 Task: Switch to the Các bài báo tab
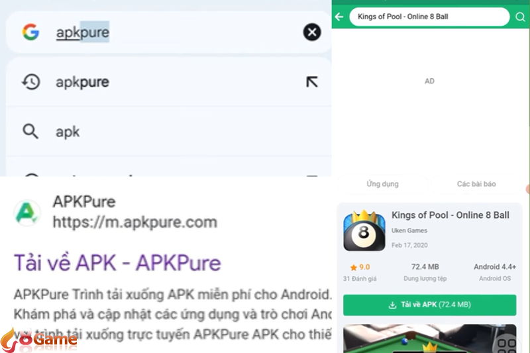[476, 184]
